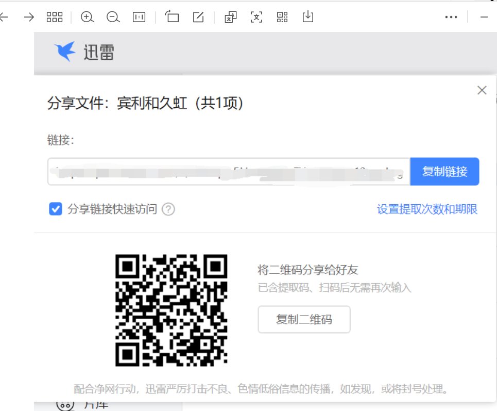Uncheck 分享链接快速访问 checkbox
This screenshot has height=411, width=497.
click(x=56, y=209)
